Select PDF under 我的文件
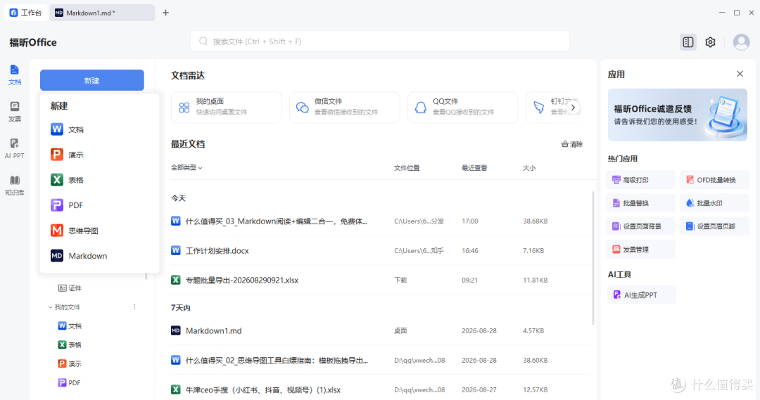The image size is (760, 400). click(70, 382)
